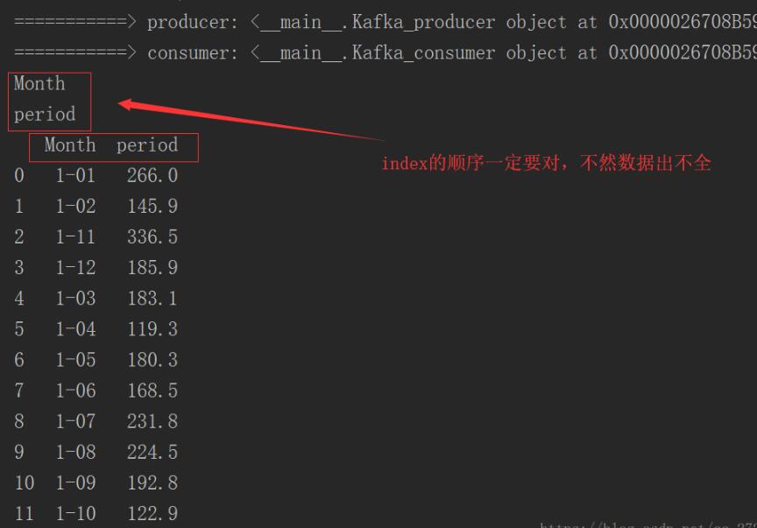This screenshot has height=528, width=757.
Task: Click the standalone period line above the table
Action: click(45, 115)
